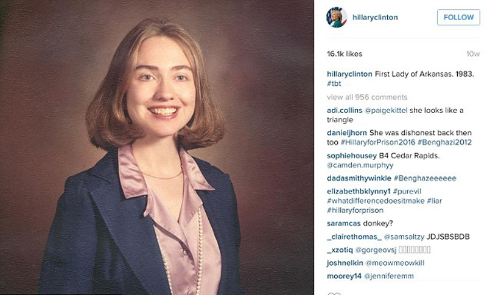The image size is (487, 295).
Task: Open the #tbt hashtag
Action: 334,84
